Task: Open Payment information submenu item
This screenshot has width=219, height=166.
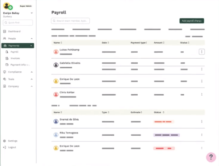Action: tap(20, 65)
